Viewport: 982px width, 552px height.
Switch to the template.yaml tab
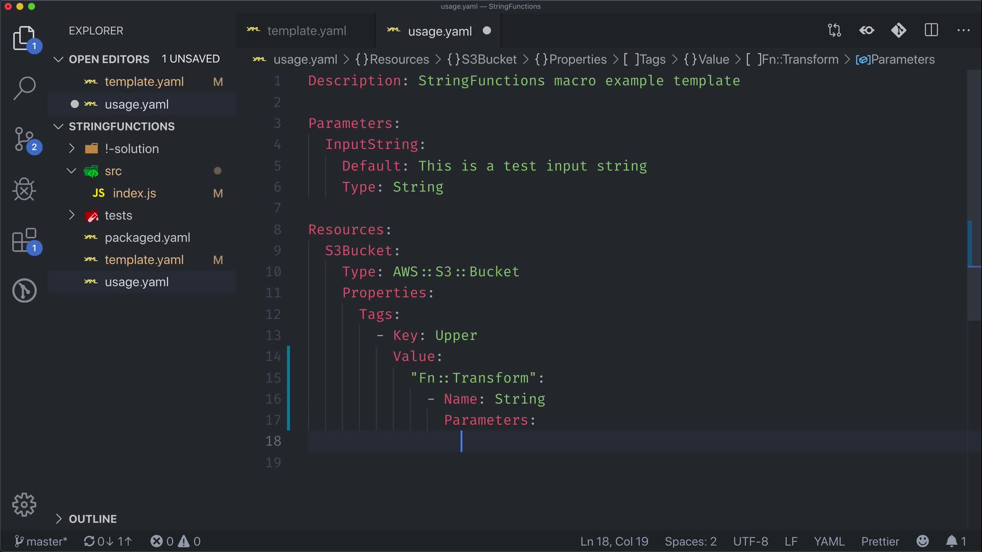pos(306,31)
